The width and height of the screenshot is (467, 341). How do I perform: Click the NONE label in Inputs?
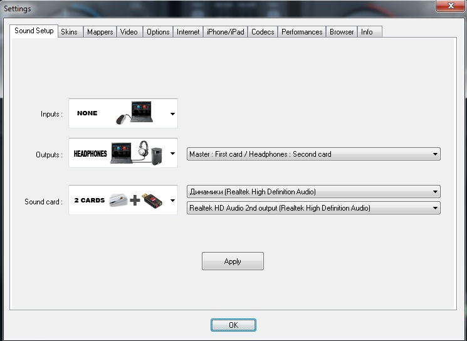pos(87,113)
